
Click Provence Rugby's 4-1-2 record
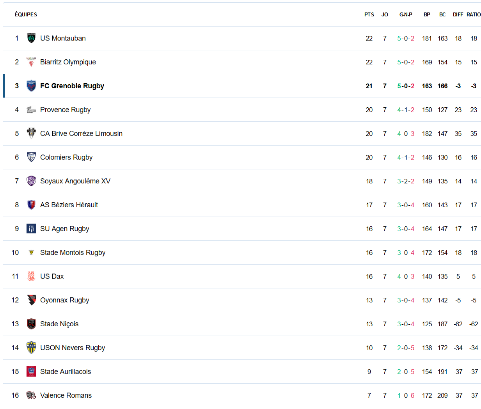coord(406,110)
